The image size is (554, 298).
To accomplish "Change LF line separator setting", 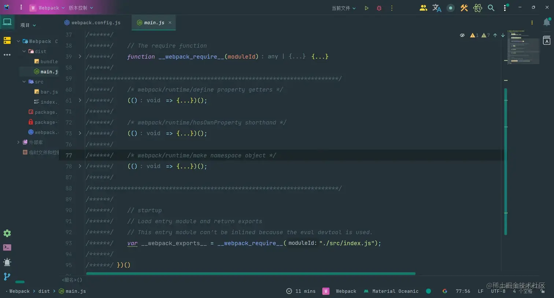I will pos(480,291).
